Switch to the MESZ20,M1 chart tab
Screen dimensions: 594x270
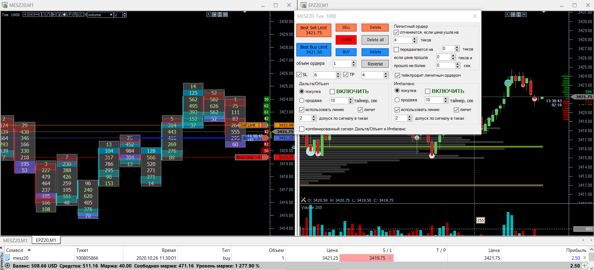coord(15,240)
